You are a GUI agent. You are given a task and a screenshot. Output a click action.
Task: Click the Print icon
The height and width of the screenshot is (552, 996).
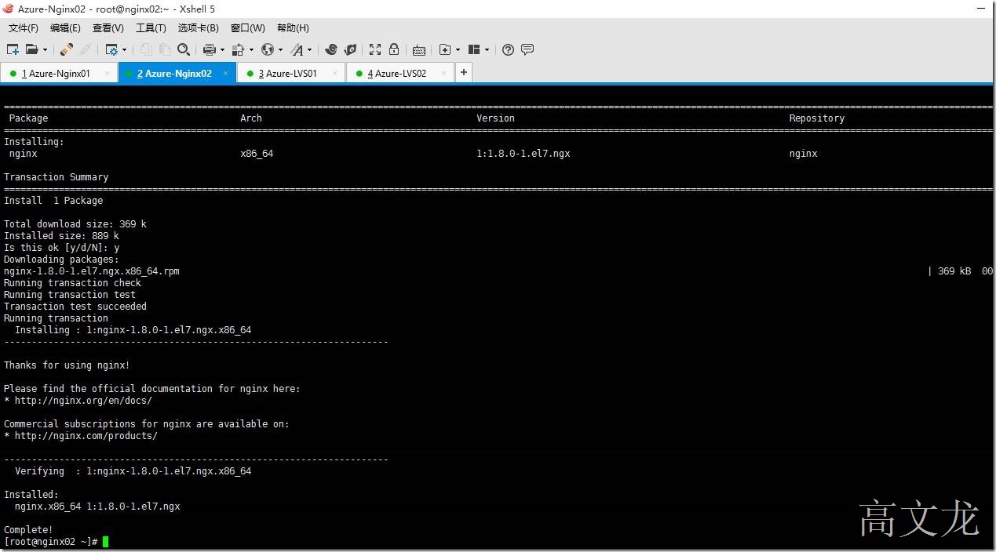click(x=210, y=49)
